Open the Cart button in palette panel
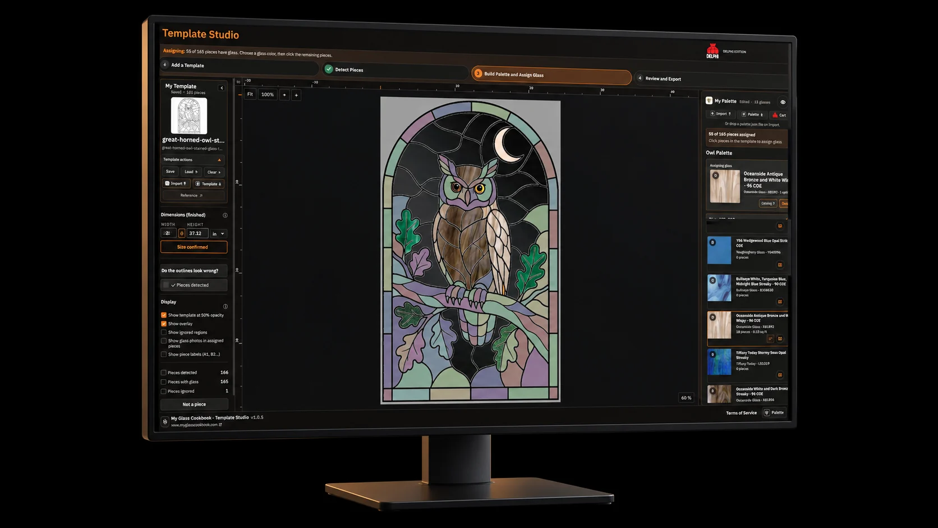Image resolution: width=938 pixels, height=528 pixels. [x=779, y=115]
